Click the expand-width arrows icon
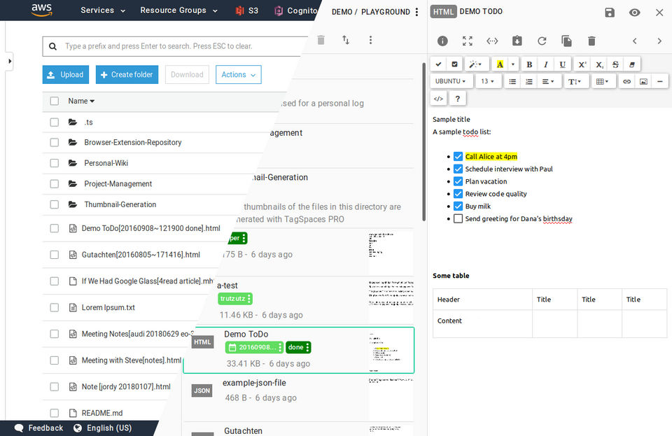The height and width of the screenshot is (436, 672). coord(492,41)
